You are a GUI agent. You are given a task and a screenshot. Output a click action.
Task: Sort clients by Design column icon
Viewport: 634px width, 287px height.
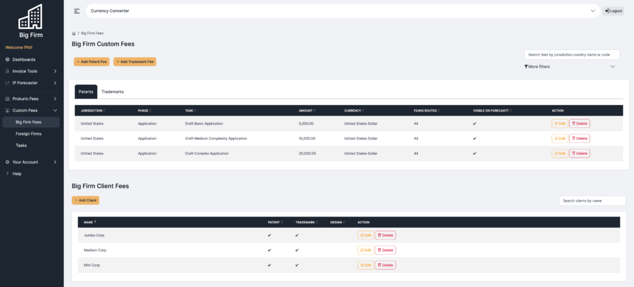(x=344, y=222)
